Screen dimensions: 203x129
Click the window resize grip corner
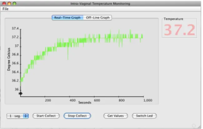point(199,127)
